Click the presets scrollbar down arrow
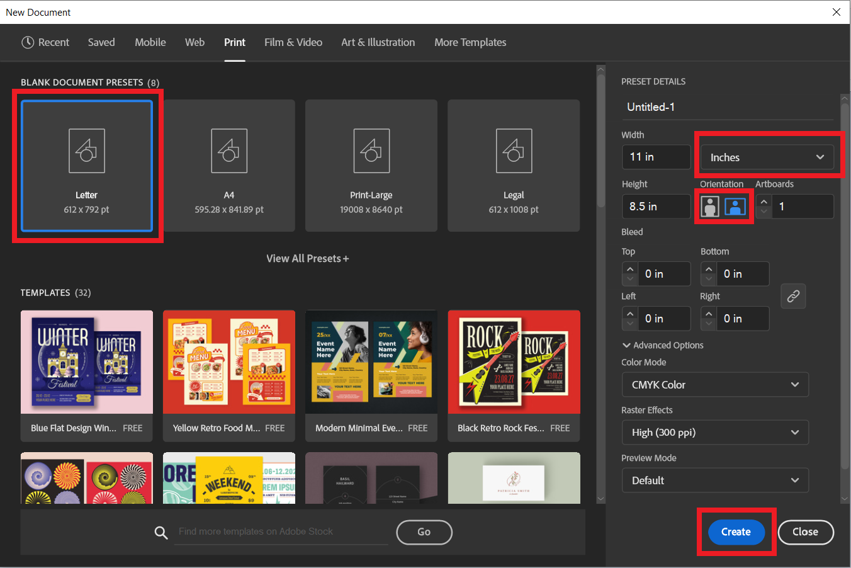 (600, 499)
